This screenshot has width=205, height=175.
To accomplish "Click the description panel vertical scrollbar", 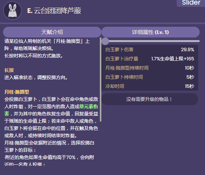I will click(x=101, y=79).
